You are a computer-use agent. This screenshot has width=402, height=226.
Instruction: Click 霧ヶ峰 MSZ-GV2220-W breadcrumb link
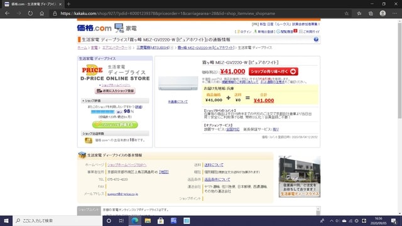(206, 48)
